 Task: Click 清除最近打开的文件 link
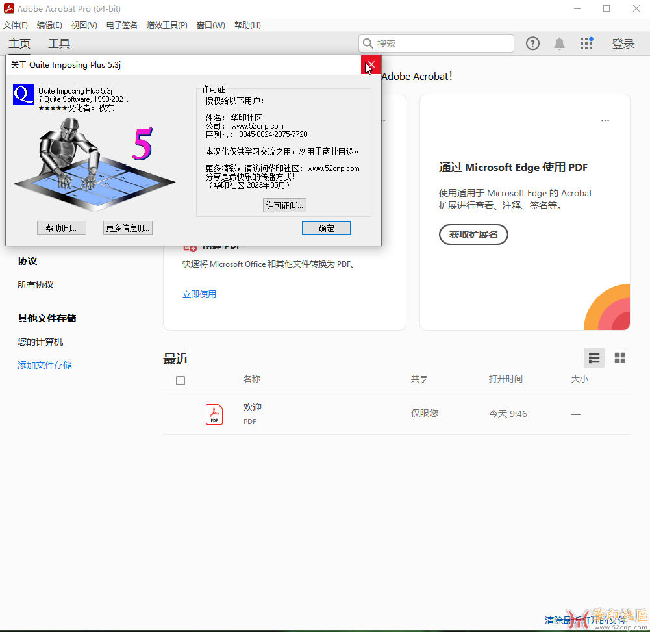click(585, 620)
